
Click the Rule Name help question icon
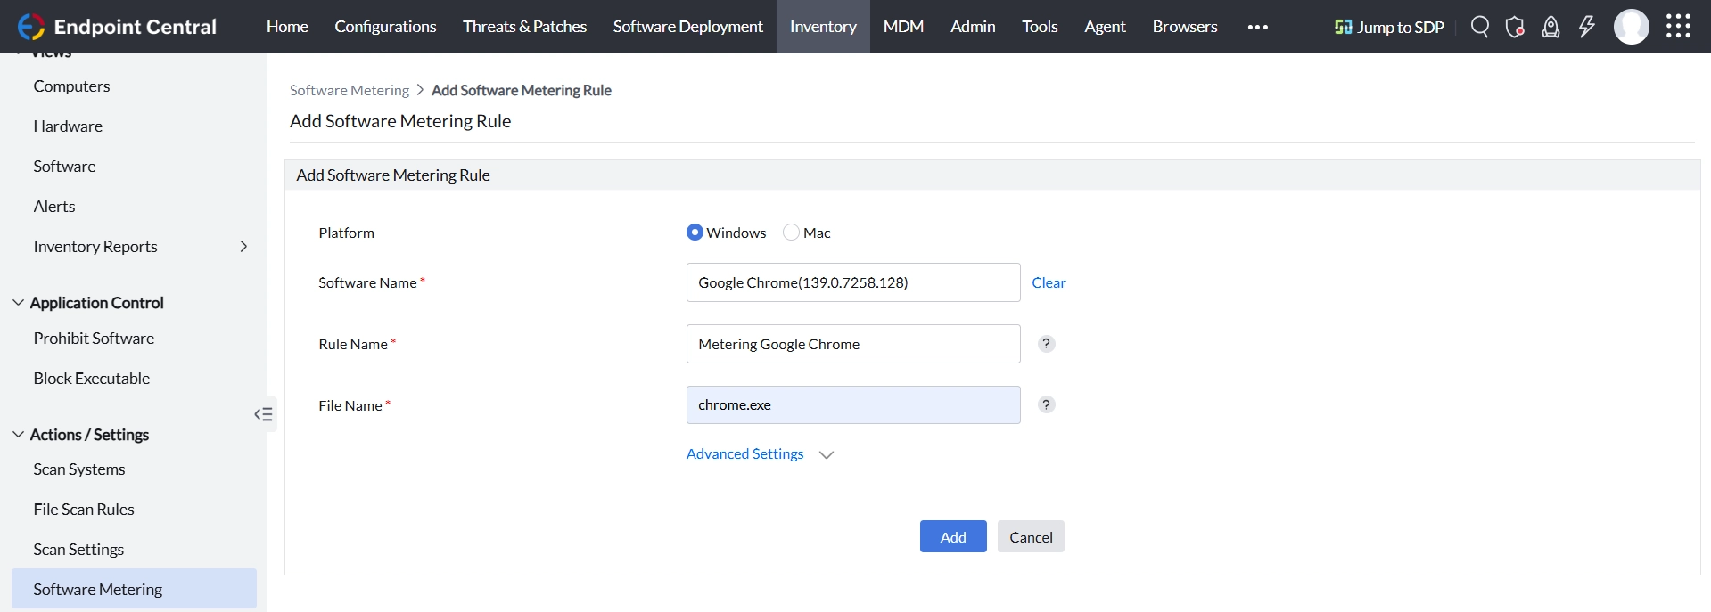(1047, 344)
